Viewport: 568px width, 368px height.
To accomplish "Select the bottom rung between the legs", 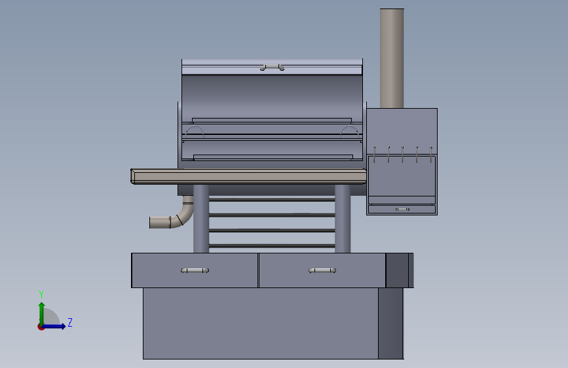I will tap(272, 246).
